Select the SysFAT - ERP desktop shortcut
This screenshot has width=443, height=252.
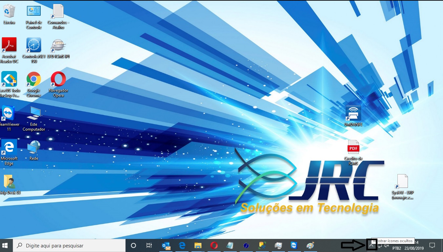[x=402, y=187]
